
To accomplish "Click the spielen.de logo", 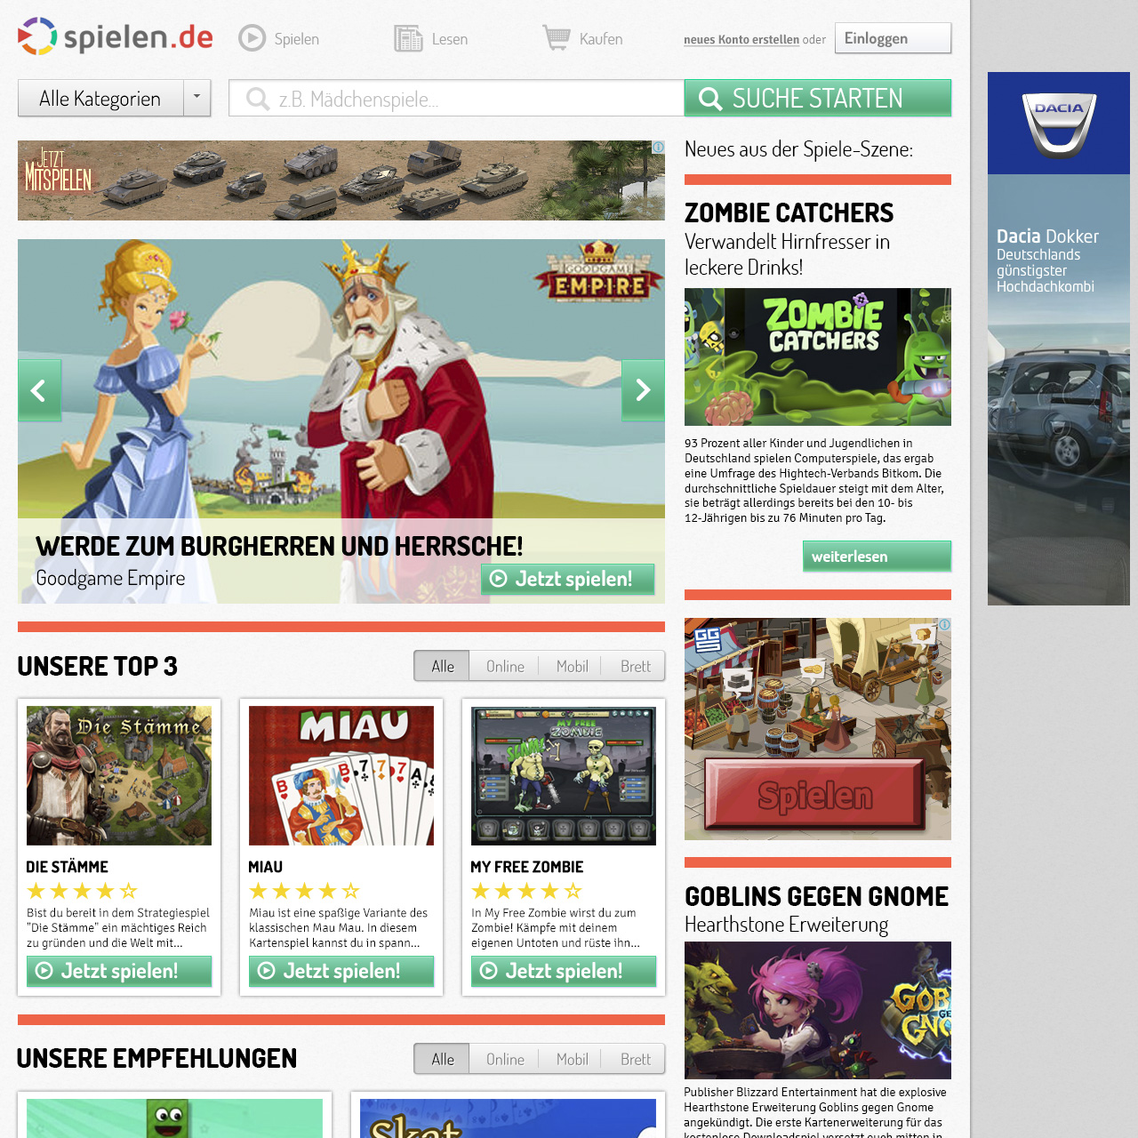I will point(116,37).
